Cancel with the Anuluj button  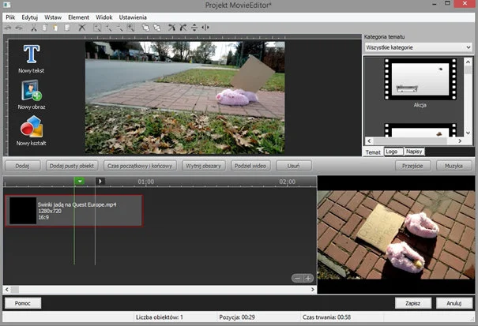tap(454, 303)
